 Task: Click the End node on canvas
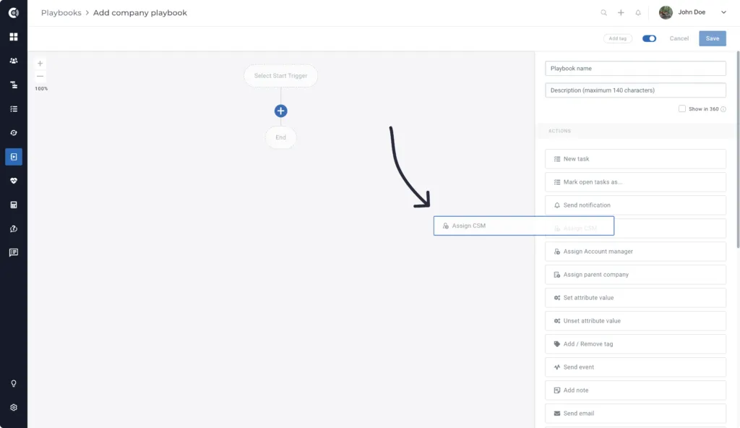point(281,137)
